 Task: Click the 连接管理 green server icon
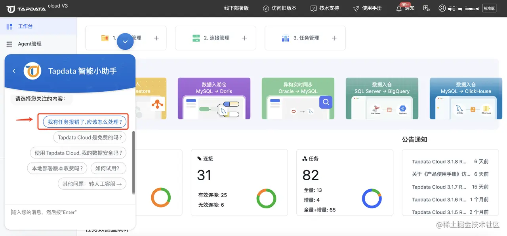pyautogui.click(x=196, y=38)
